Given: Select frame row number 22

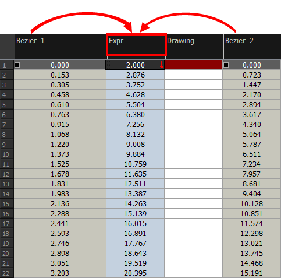Looking at the screenshot, I should point(7,273).
